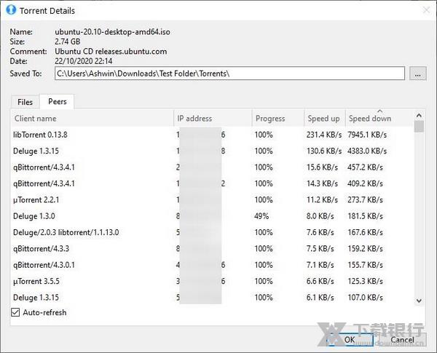Click the Torrent Details app icon in title bar
The height and width of the screenshot is (353, 437).
pyautogui.click(x=11, y=11)
